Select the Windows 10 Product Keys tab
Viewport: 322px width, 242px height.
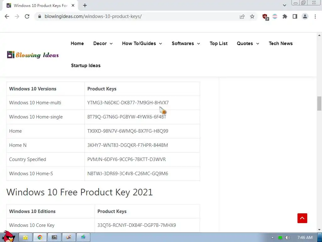point(40,6)
